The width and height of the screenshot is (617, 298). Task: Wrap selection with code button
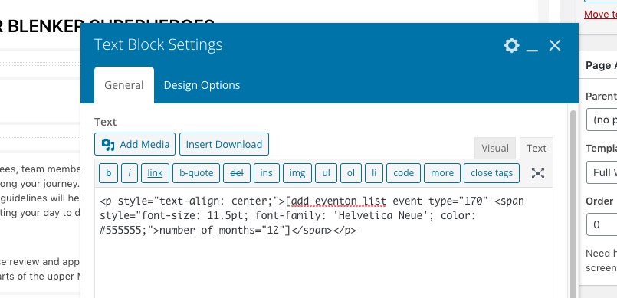coord(403,173)
